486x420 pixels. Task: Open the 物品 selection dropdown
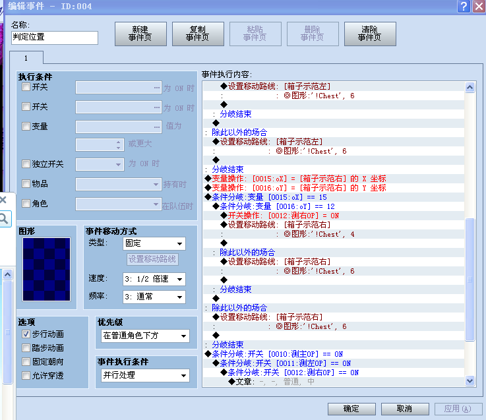(119, 185)
